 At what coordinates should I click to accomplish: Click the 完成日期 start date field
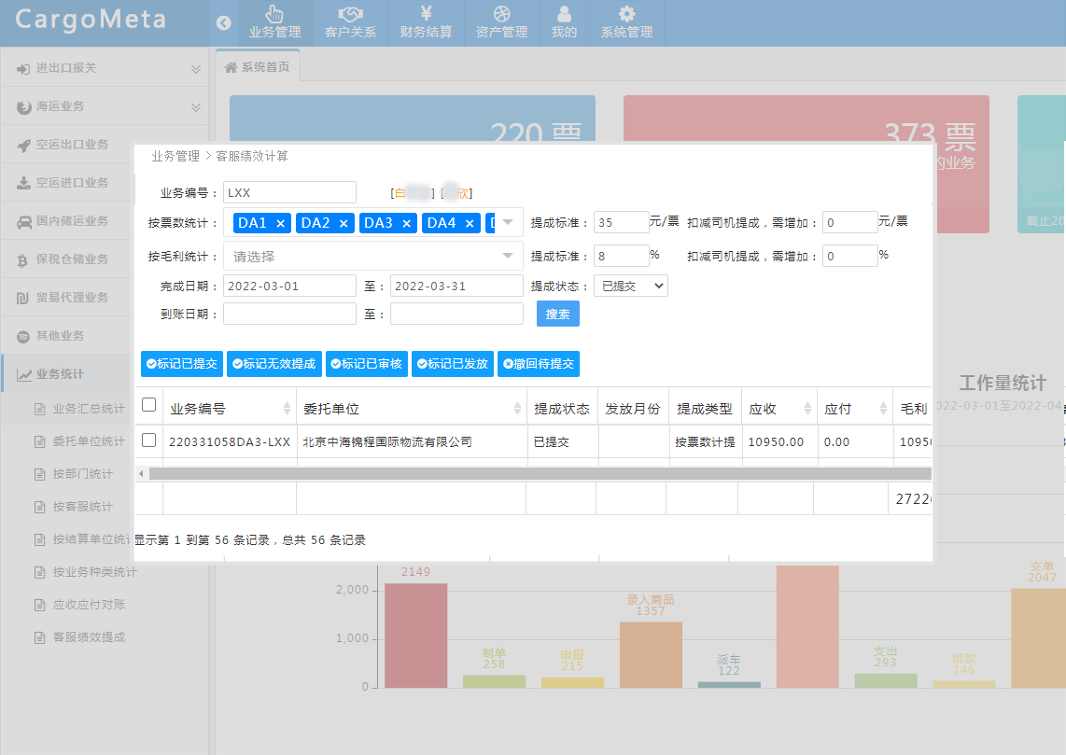(x=289, y=287)
